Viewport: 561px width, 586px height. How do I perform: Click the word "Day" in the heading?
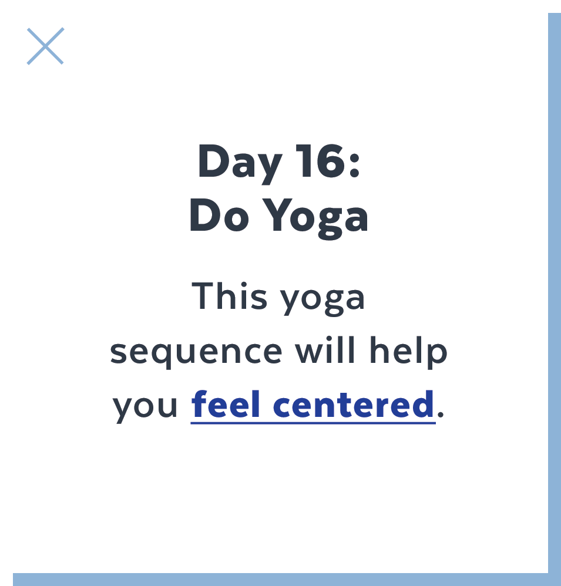tap(240, 163)
